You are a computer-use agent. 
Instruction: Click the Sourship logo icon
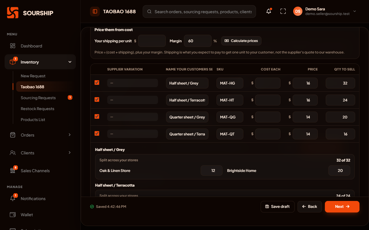[x=13, y=13]
